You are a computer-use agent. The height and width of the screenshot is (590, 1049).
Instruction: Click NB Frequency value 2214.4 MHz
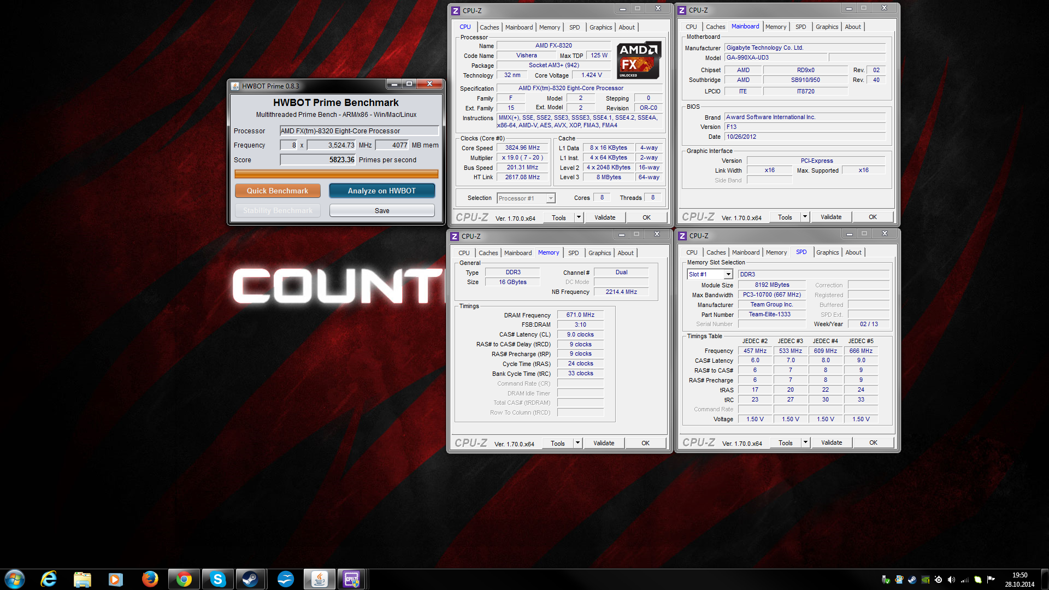pyautogui.click(x=621, y=292)
